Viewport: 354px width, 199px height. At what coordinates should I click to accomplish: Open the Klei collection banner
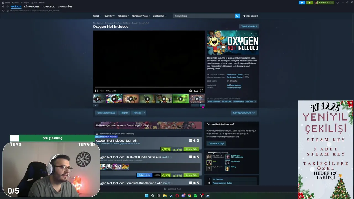pyautogui.click(x=148, y=125)
